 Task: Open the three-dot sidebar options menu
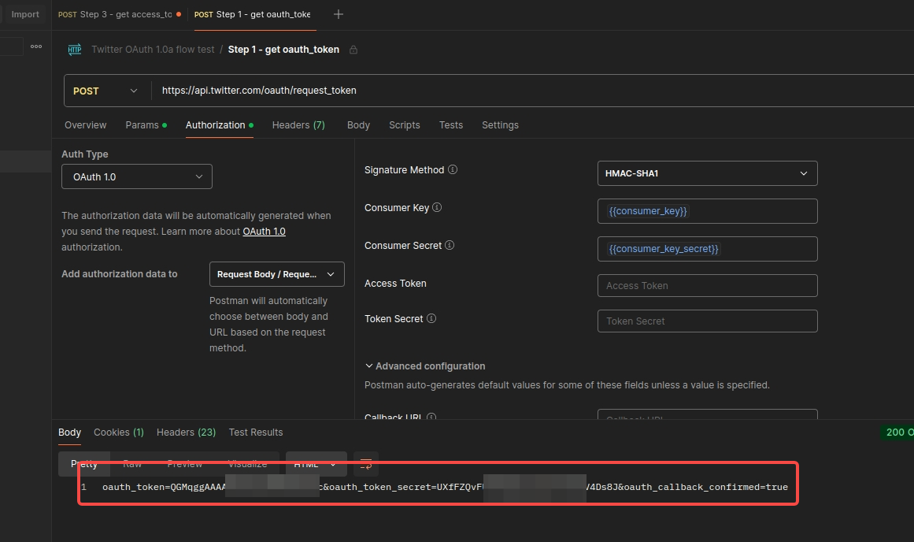coord(36,46)
